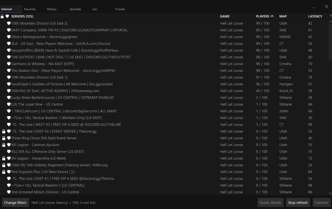
Task: Switch to the Favorites tab
Action: coord(30,9)
